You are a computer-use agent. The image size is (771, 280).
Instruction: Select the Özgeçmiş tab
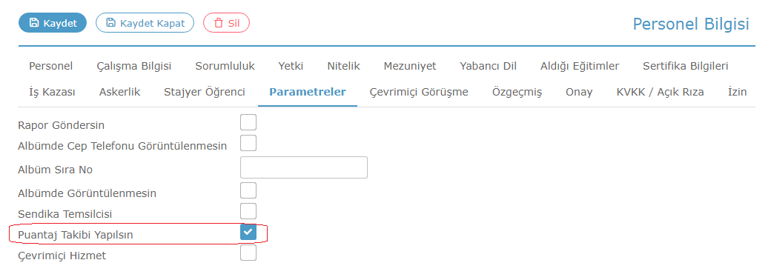click(x=517, y=92)
